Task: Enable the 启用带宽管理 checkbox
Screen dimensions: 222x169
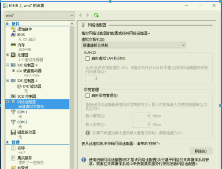Action: (88, 96)
